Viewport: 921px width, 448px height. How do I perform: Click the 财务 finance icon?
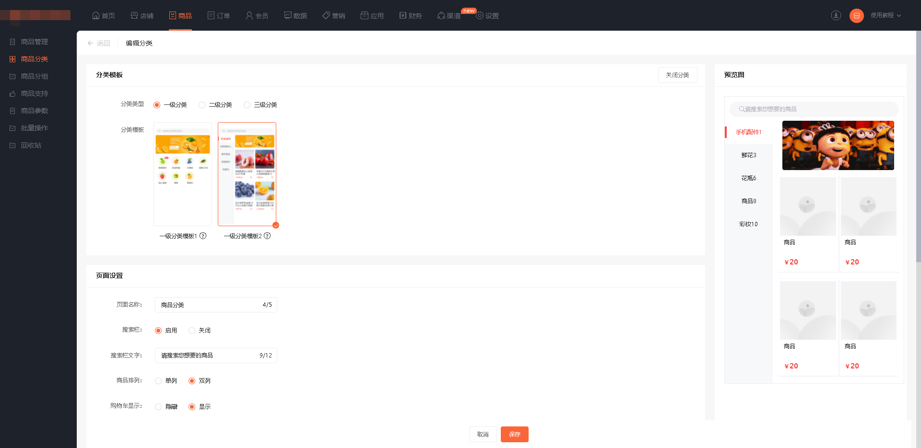pos(403,15)
